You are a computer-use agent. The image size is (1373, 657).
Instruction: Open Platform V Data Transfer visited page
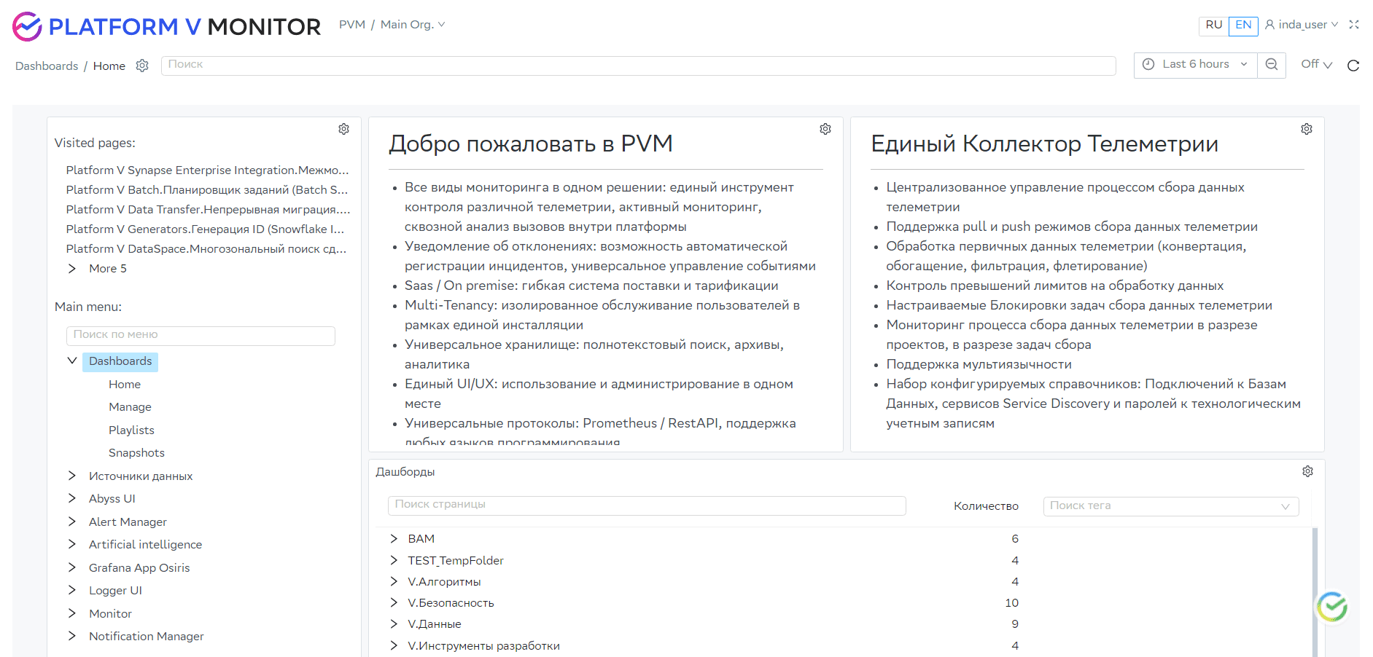click(208, 210)
